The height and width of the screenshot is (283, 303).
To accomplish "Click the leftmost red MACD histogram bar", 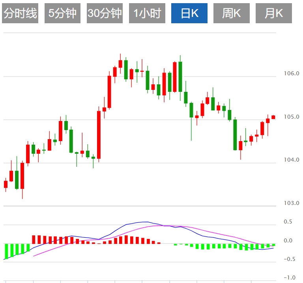I will 34,240.
